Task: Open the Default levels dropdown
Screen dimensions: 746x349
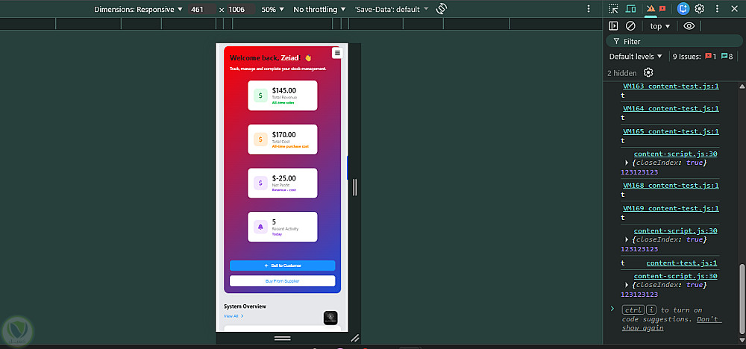Action: click(636, 57)
